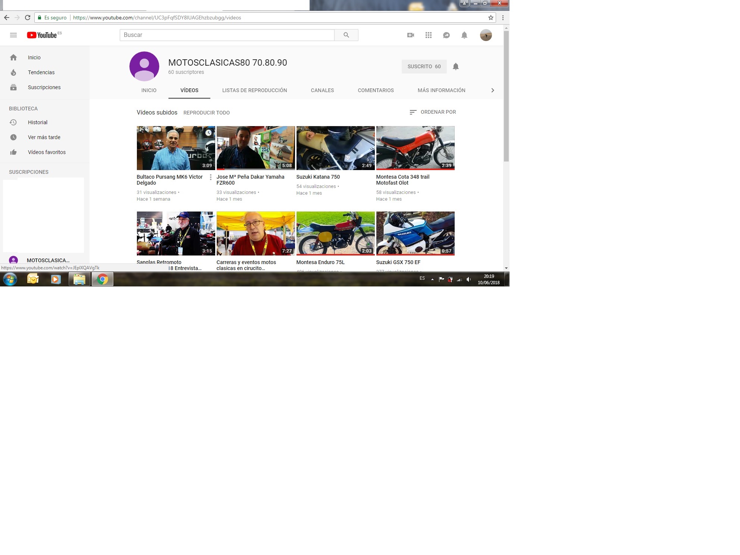740x555 pixels.
Task: Select the VÍDEOS channel tab
Action: click(189, 90)
